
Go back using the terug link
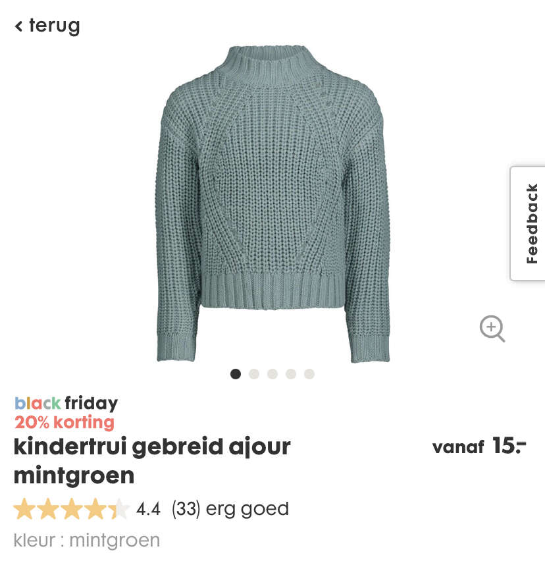[x=47, y=26]
